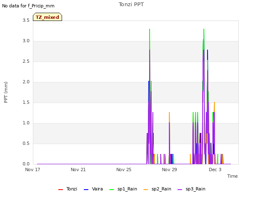263x197 pixels.
Task: Click the blue Vaira legend swatch
Action: [x=86, y=190]
